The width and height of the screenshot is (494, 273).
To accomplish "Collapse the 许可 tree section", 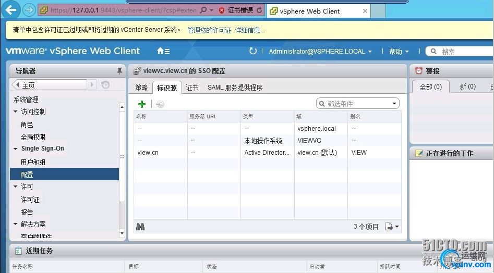I will click(x=16, y=187).
